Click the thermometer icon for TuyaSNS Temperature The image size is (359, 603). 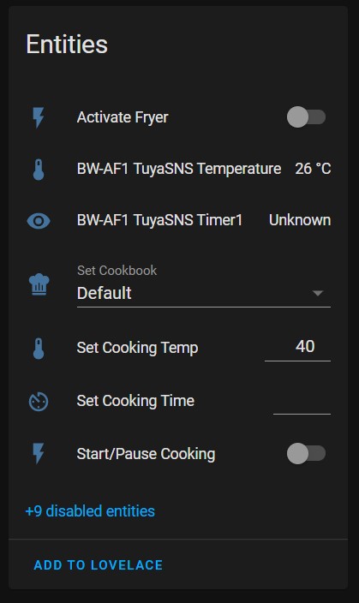click(39, 170)
